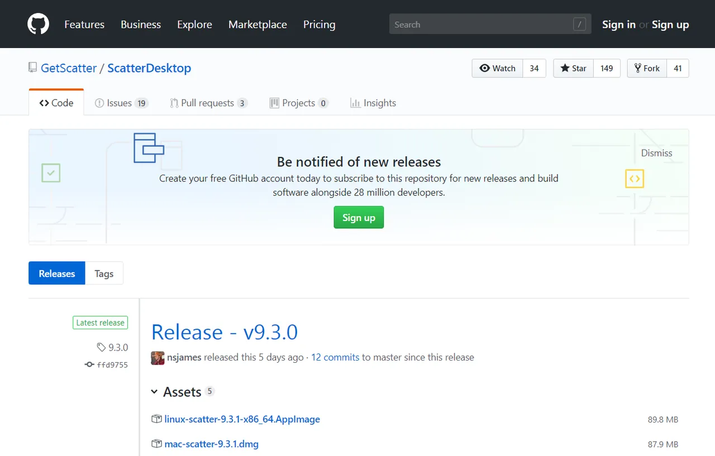The width and height of the screenshot is (715, 456).
Task: Open the ScatterDesktop repository link
Action: pyautogui.click(x=149, y=68)
